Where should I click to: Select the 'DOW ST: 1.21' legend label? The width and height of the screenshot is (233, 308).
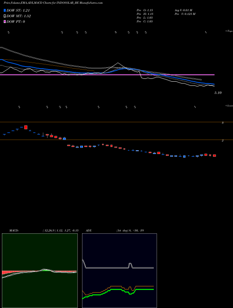(18, 10)
